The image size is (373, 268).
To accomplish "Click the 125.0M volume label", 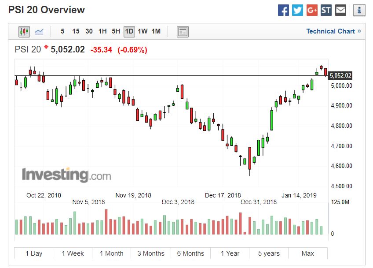I will click(x=340, y=202).
